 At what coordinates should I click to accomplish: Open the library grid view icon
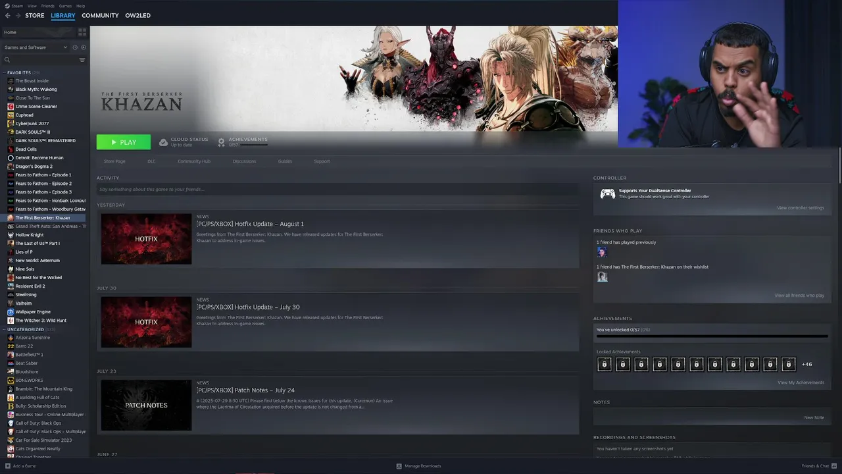(82, 32)
